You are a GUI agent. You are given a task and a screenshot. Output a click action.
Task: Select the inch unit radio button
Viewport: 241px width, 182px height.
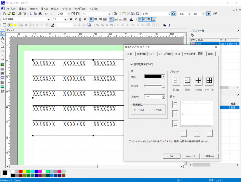(152, 110)
